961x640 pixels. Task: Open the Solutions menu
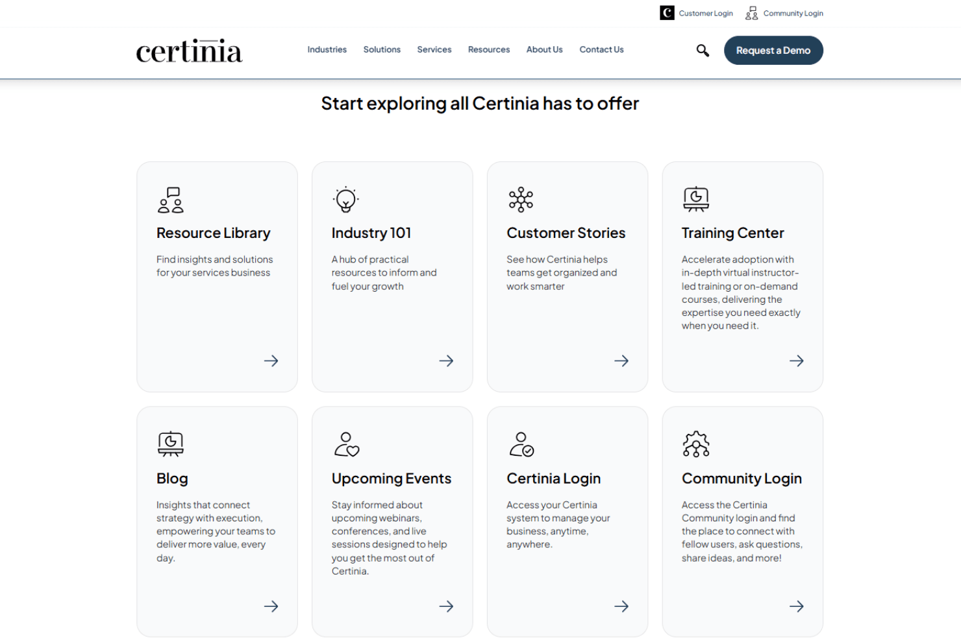[382, 49]
